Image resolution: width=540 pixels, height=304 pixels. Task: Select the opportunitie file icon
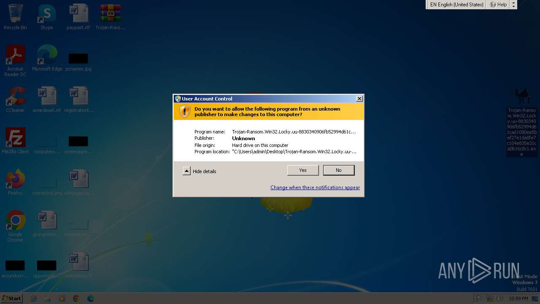point(47,269)
